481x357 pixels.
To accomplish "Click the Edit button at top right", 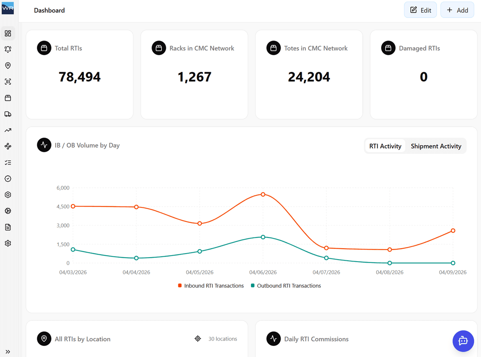I will [420, 10].
